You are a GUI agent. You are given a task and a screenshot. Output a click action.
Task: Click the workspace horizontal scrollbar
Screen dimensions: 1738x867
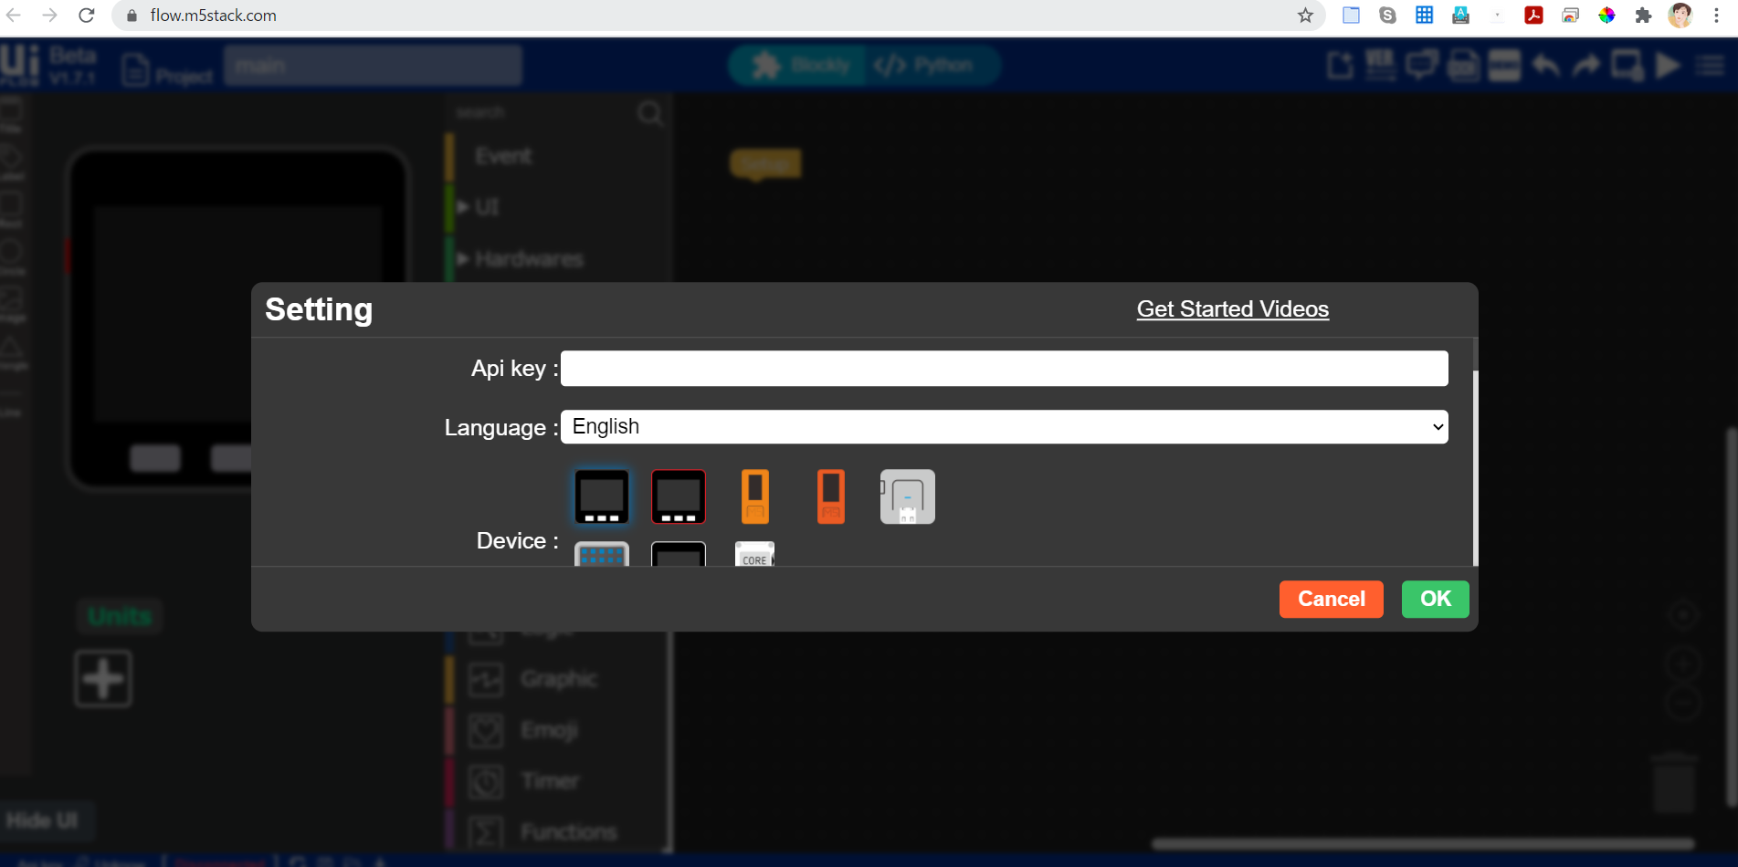[1423, 844]
